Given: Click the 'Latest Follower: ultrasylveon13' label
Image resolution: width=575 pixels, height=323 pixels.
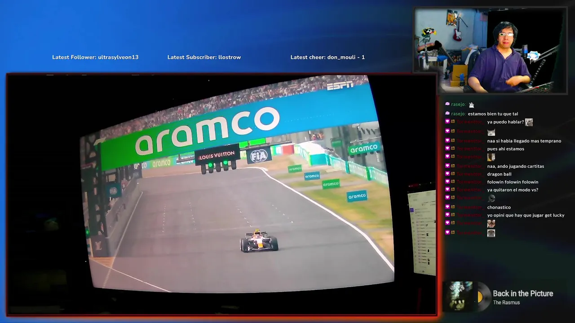Looking at the screenshot, I should click(x=95, y=57).
